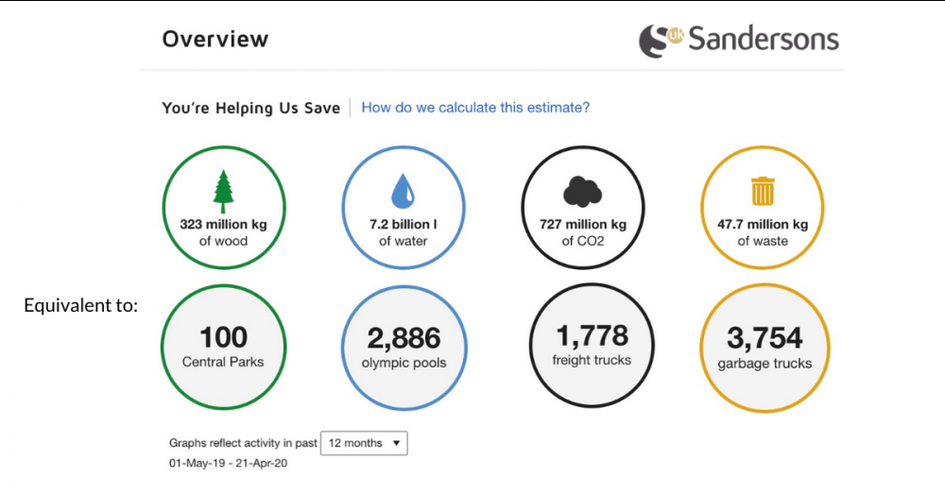This screenshot has height=495, width=945.
Task: Select the 1,778 freight trucks circle
Action: click(x=592, y=346)
